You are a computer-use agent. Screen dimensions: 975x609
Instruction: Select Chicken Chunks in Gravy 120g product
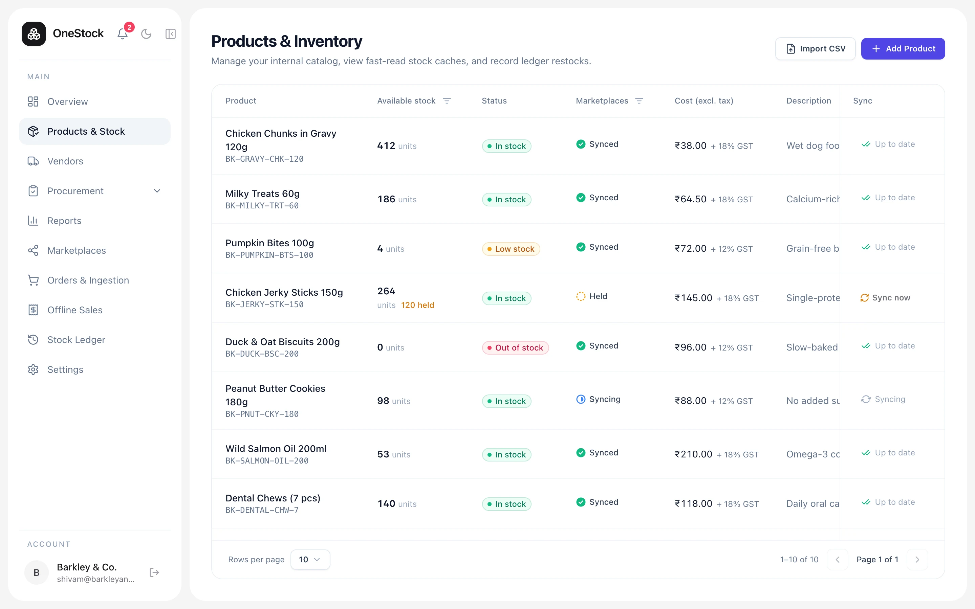pos(281,140)
